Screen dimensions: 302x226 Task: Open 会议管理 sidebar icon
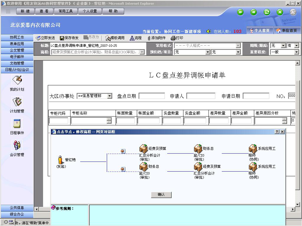coord(17,145)
